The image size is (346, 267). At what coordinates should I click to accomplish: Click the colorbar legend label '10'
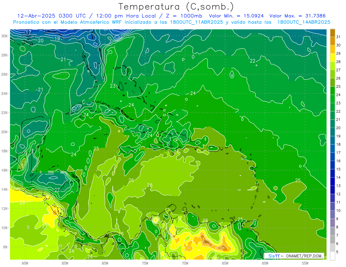coord(339,211)
